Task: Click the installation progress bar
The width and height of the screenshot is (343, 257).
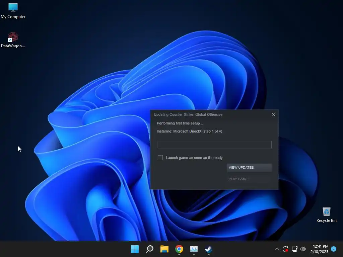Action: point(214,145)
